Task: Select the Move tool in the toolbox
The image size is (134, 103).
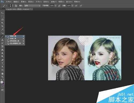Action: point(2,13)
